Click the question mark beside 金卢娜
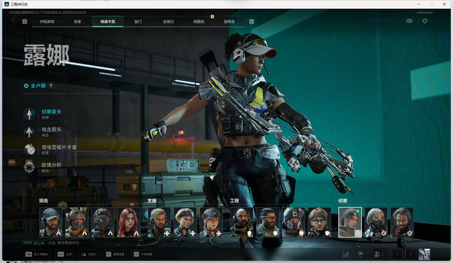 click(51, 86)
